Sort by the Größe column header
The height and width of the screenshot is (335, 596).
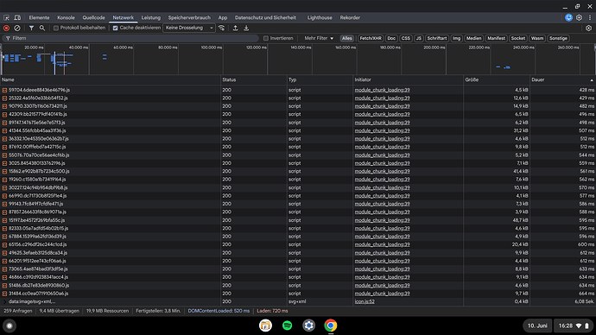point(497,80)
